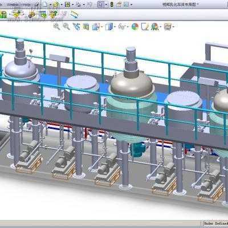This screenshot has height=228, width=228.
Task: Click the Mate paperclip icon
Action: coord(32,14)
